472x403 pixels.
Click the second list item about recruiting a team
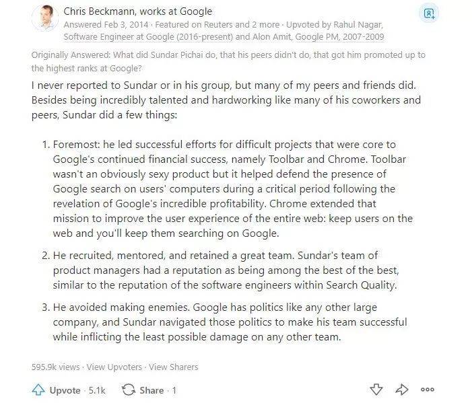tap(226, 270)
